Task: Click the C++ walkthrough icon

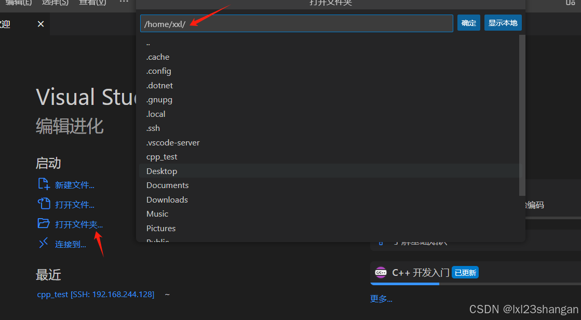Action: coord(381,273)
